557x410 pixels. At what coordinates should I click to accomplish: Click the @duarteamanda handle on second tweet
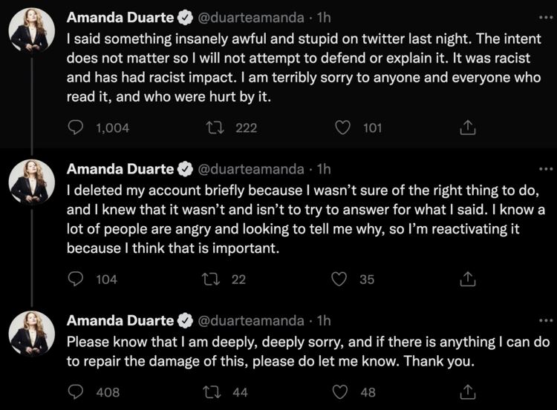click(x=253, y=168)
